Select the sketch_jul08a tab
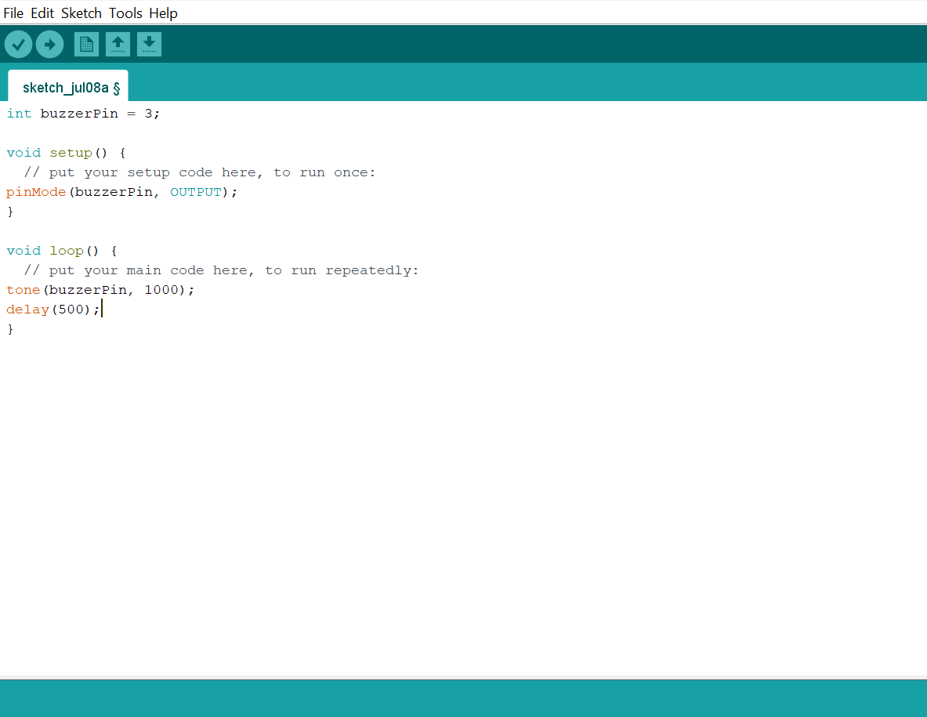This screenshot has width=927, height=717. pos(68,86)
